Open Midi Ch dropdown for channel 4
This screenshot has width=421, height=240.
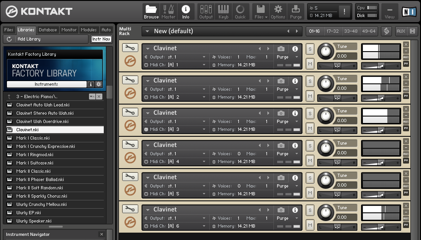[204, 162]
